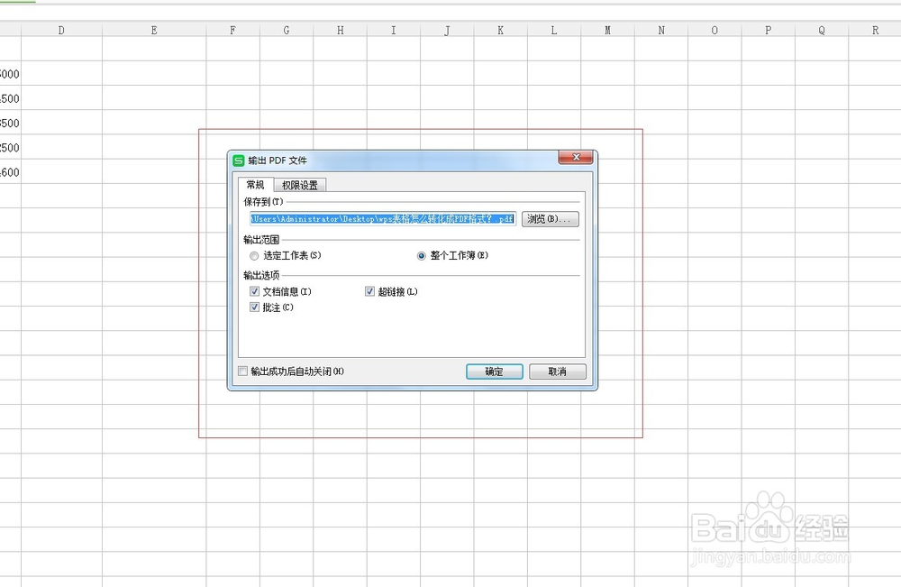Toggle the 文档信息 checkbox
901x587 pixels.
(x=255, y=291)
